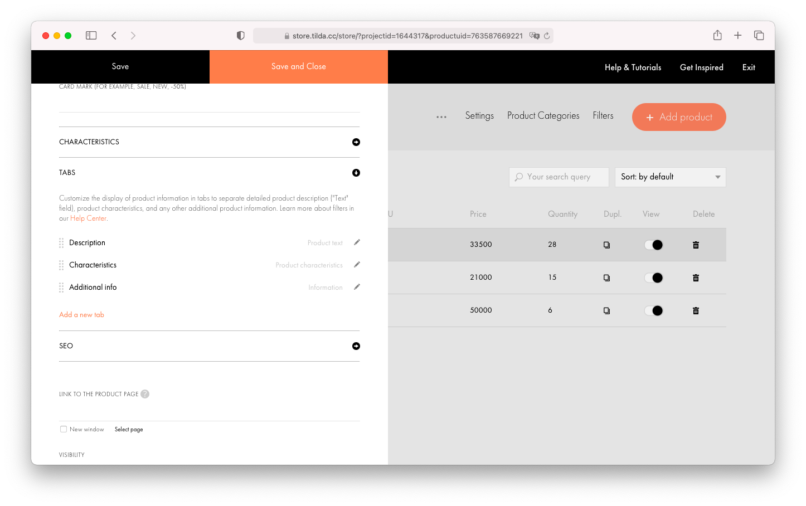Check the New window checkbox

point(63,429)
